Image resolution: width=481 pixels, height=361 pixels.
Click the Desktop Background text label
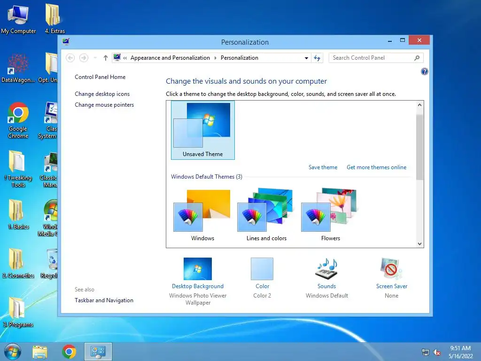point(198,286)
